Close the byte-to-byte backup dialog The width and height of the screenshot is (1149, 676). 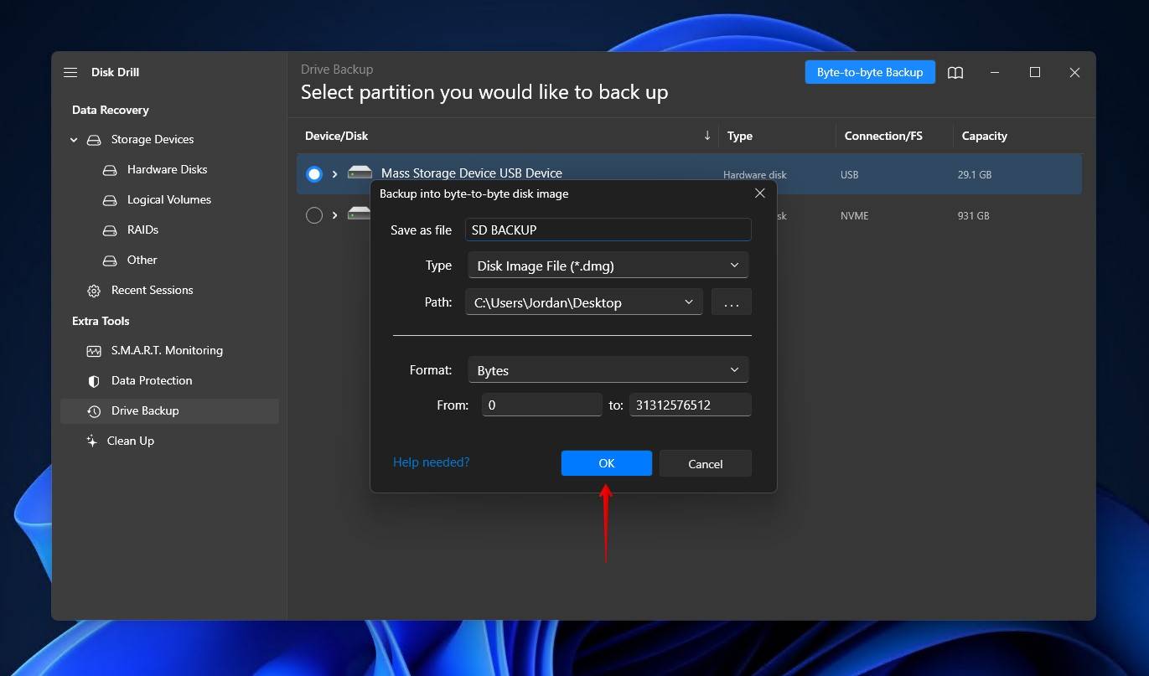tap(760, 194)
